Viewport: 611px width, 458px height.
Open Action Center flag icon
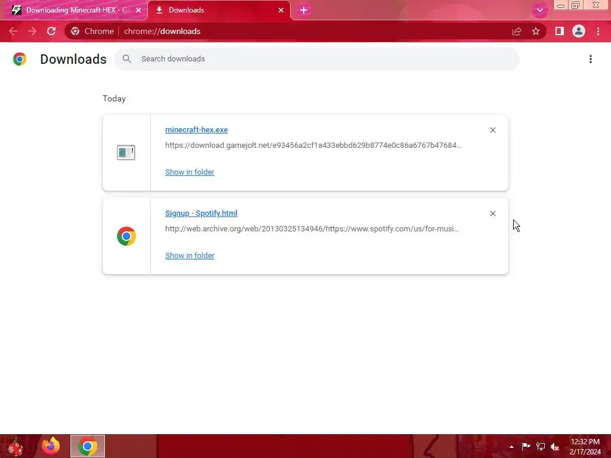pos(526,446)
